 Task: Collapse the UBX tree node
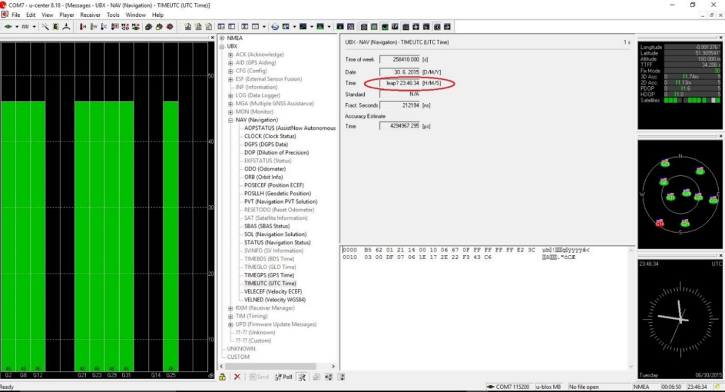click(x=222, y=46)
